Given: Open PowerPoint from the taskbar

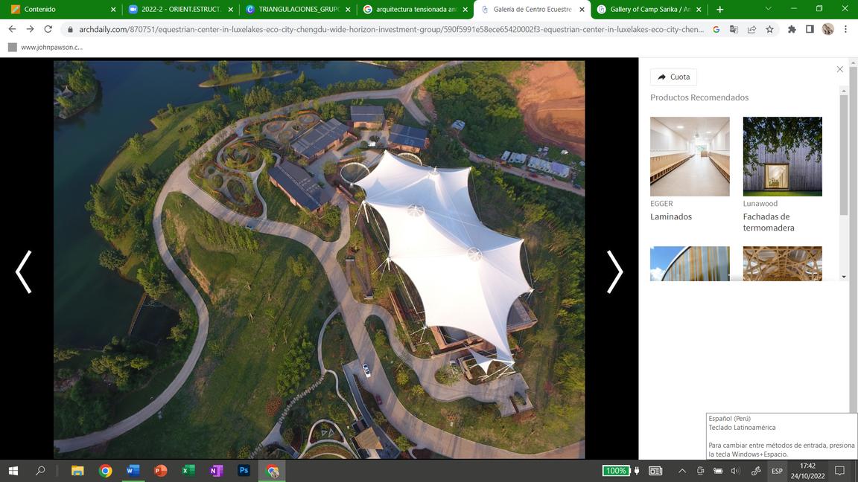Looking at the screenshot, I should pos(161,471).
